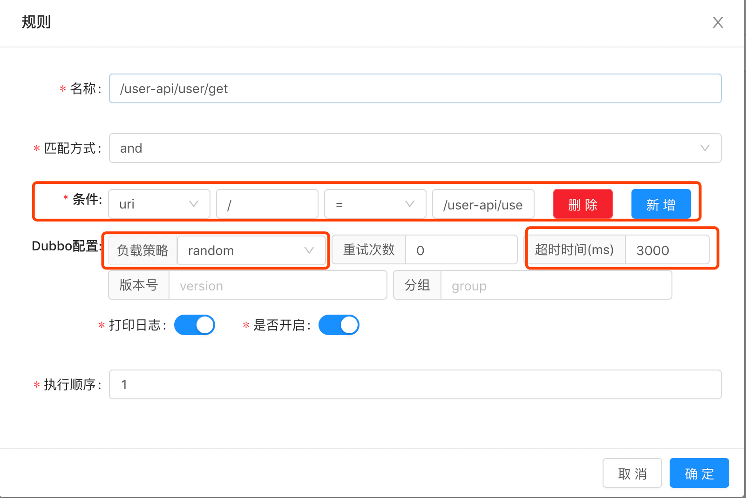Image resolution: width=746 pixels, height=498 pixels.
Task: Open the condition operator dropdown showing '='
Action: tap(375, 203)
